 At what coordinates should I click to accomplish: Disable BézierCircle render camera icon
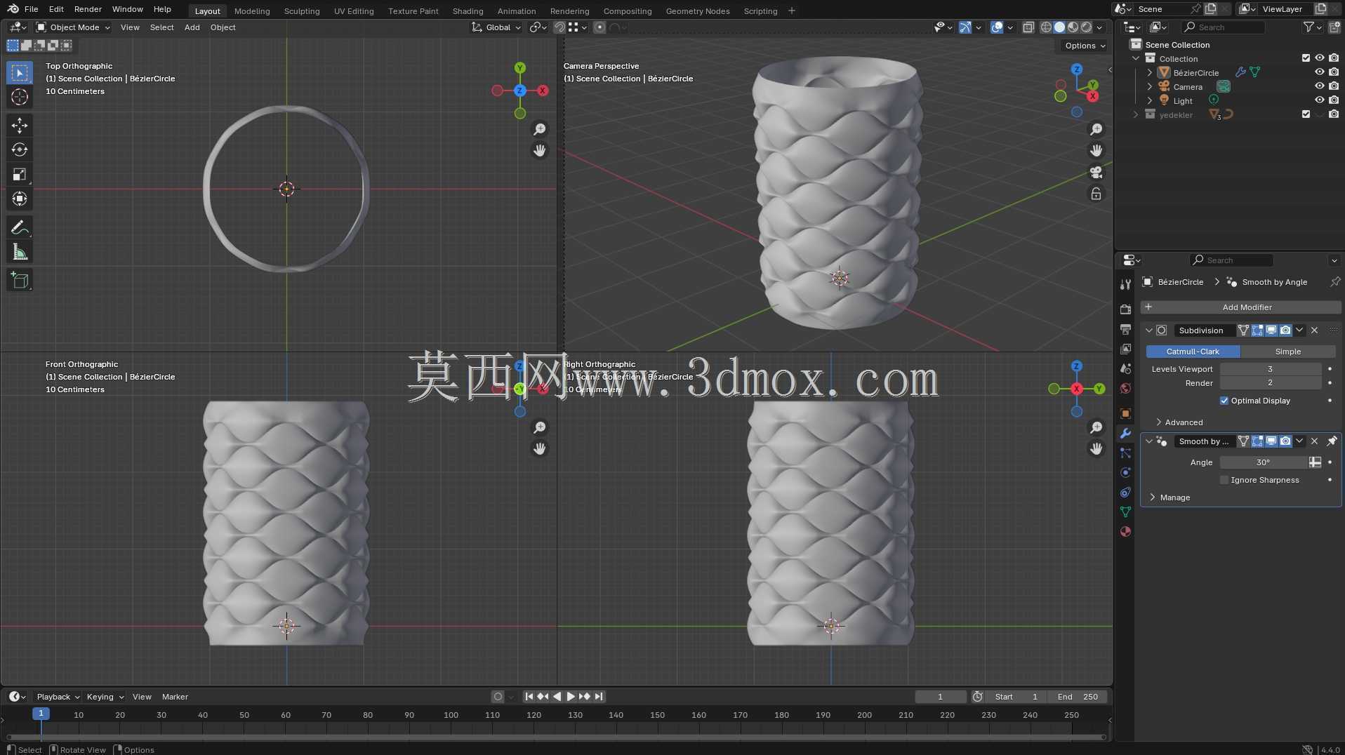pyautogui.click(x=1334, y=72)
